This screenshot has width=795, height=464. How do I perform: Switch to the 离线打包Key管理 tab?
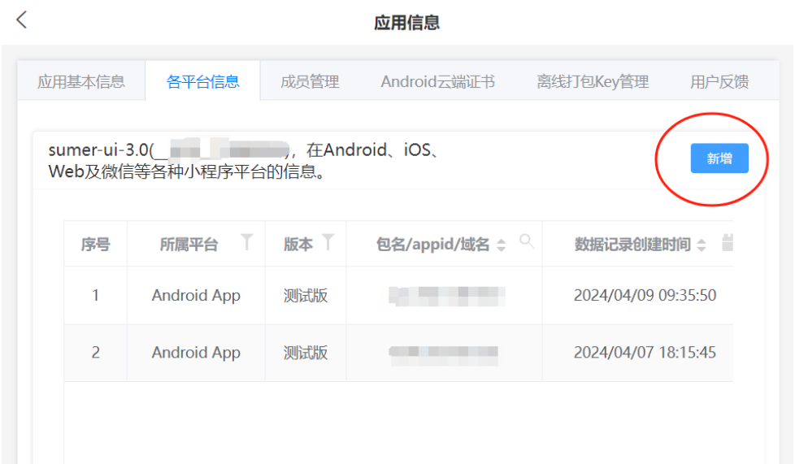click(x=593, y=81)
